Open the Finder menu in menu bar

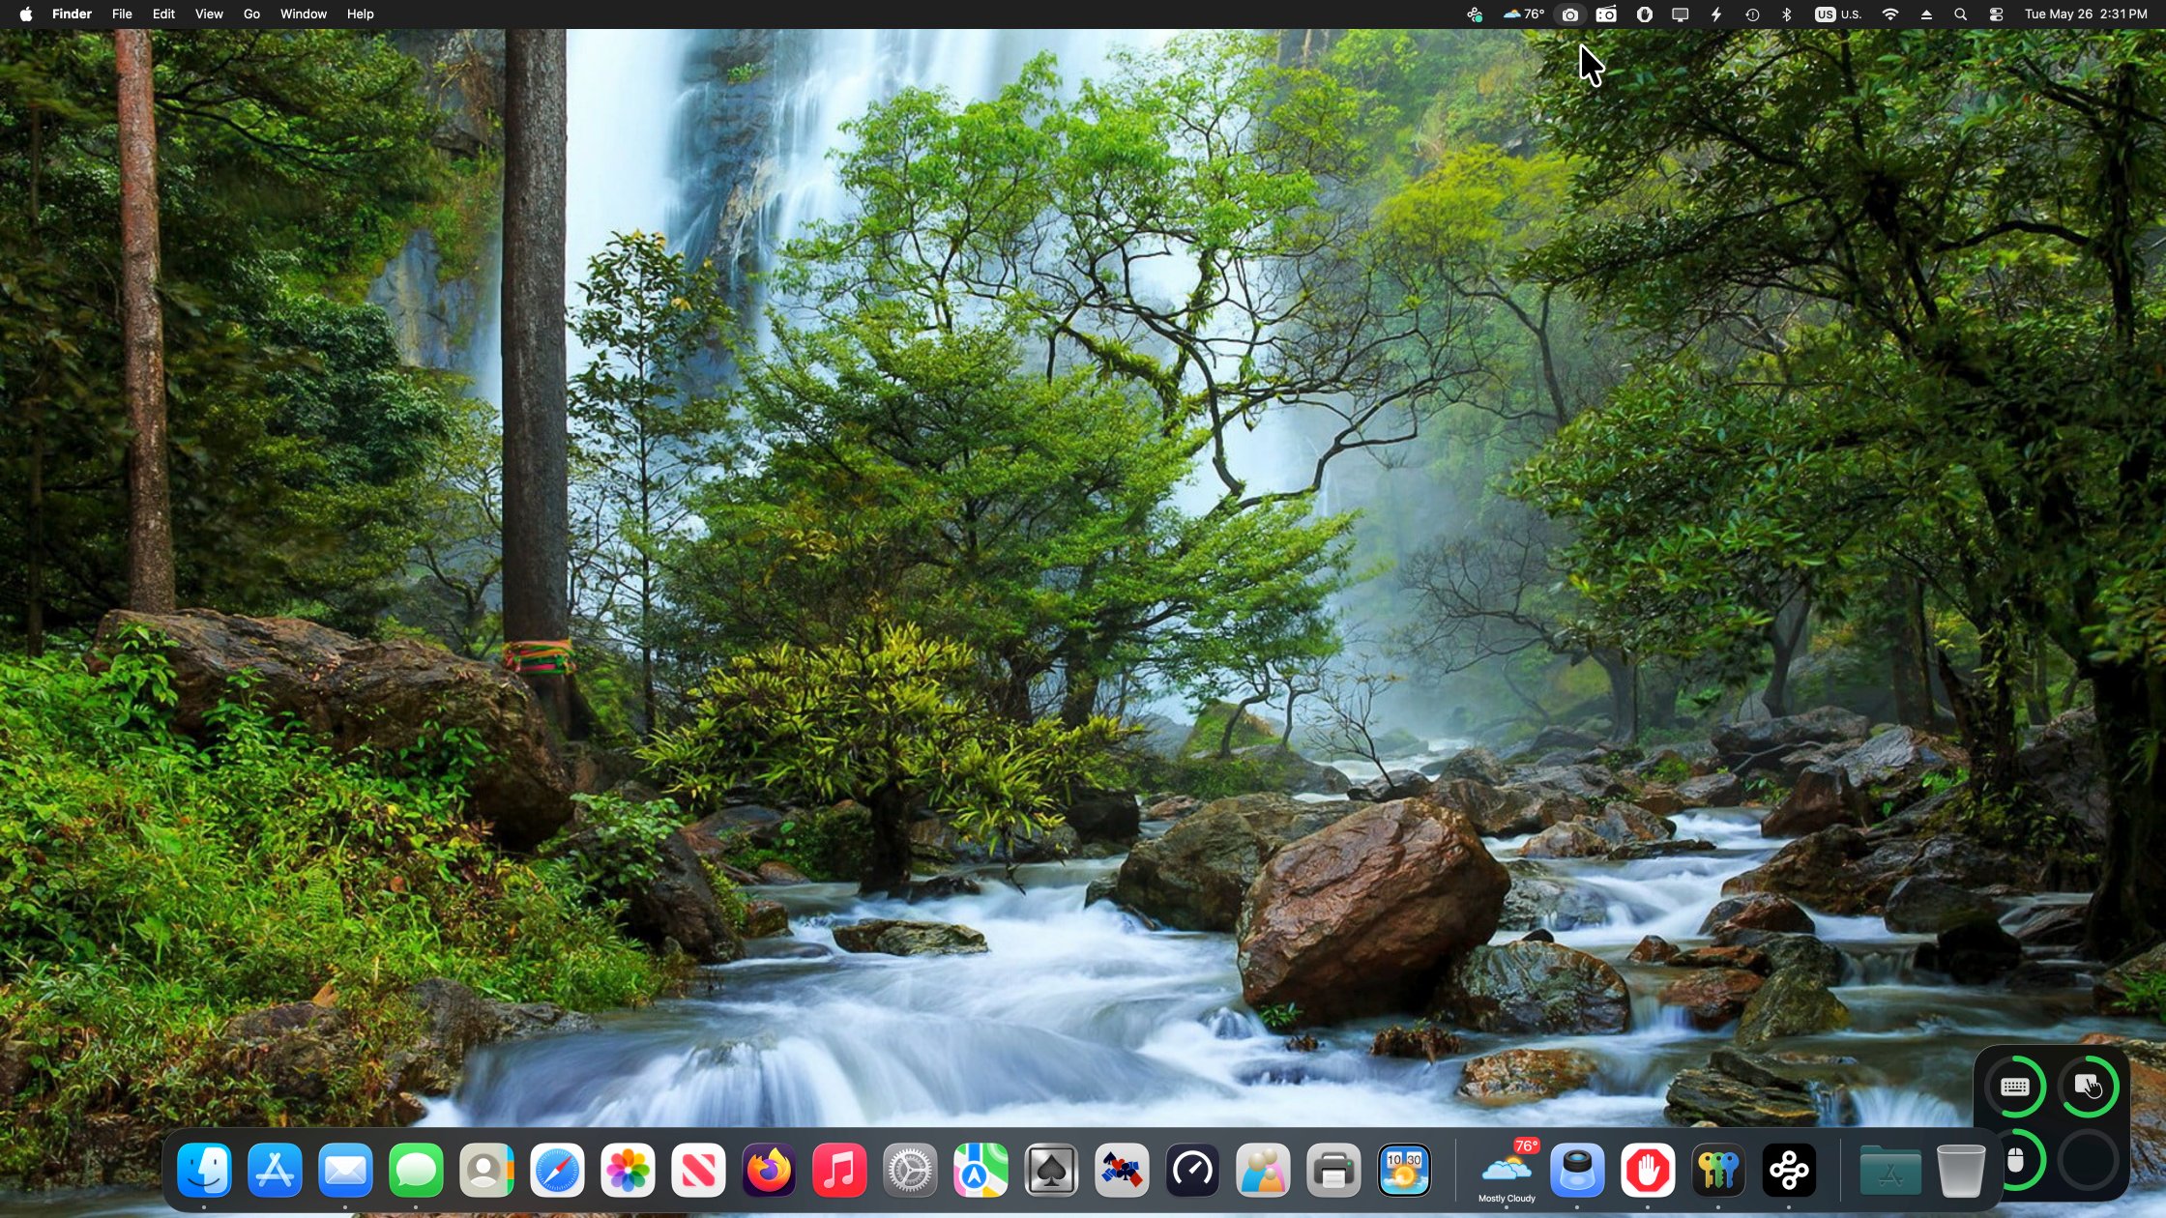pyautogui.click(x=72, y=14)
